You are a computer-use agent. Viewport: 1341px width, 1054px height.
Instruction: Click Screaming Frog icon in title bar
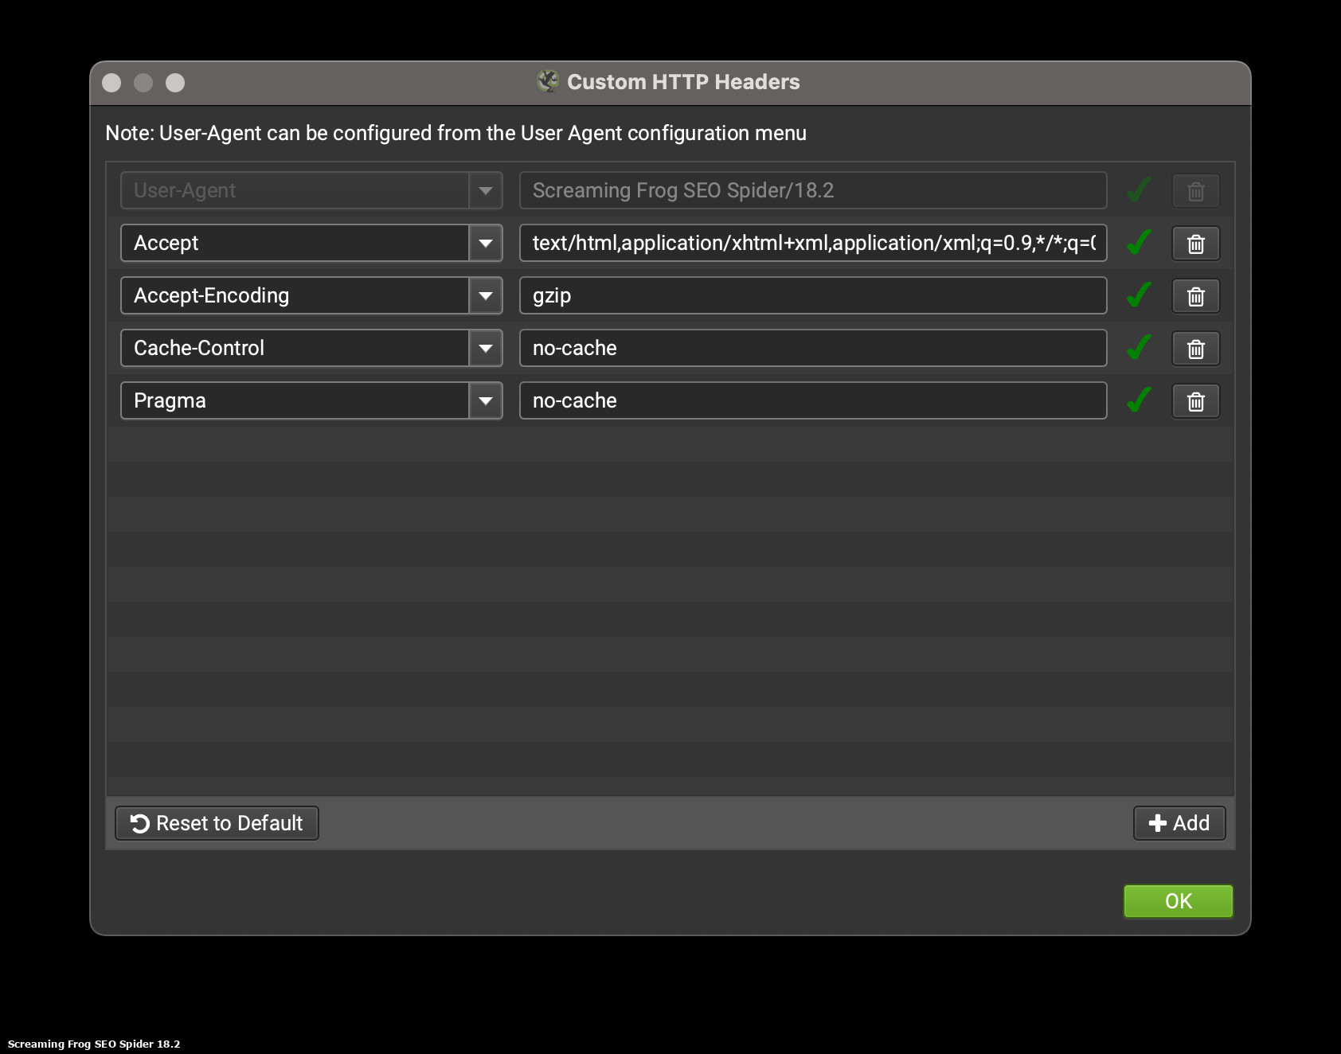pos(548,81)
